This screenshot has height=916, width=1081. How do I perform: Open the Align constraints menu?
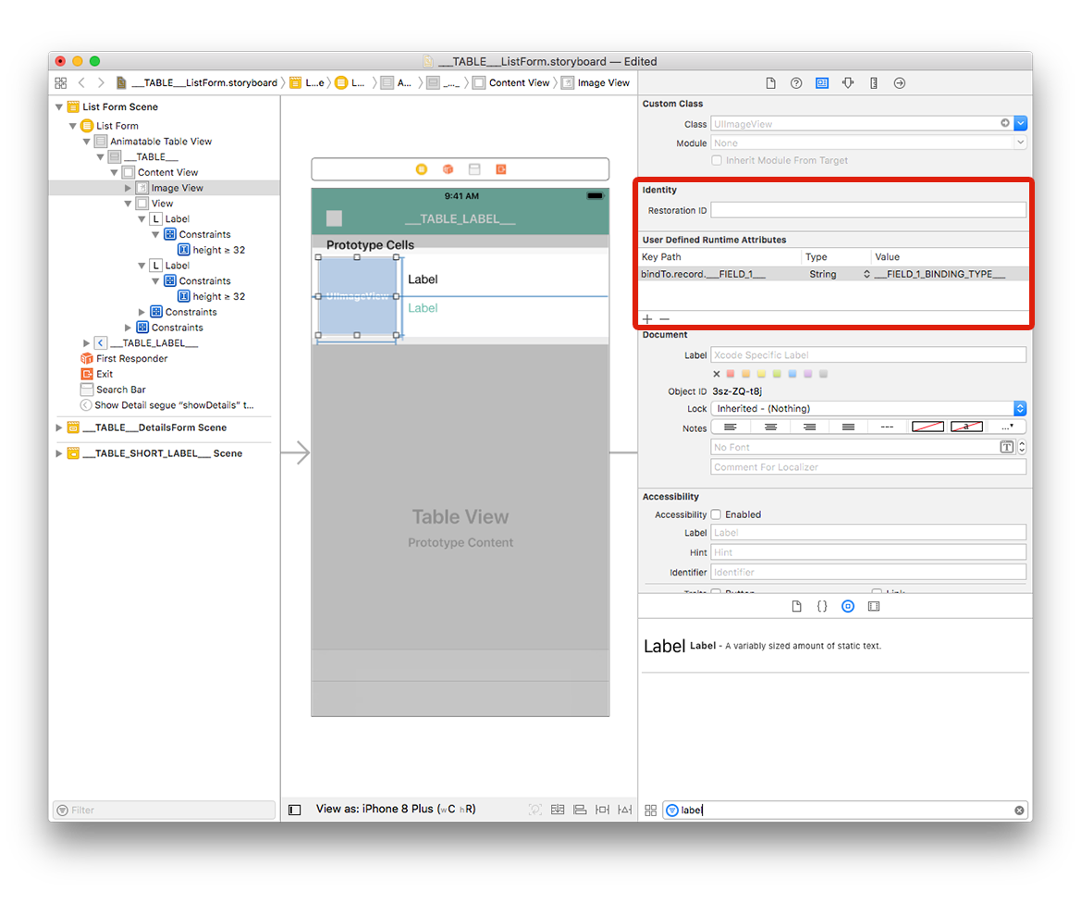click(x=580, y=810)
